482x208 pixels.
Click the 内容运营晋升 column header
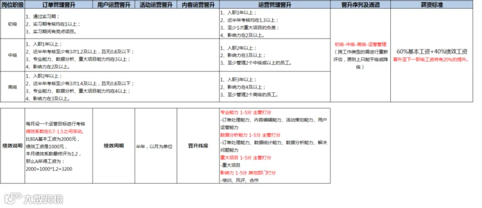198,5
